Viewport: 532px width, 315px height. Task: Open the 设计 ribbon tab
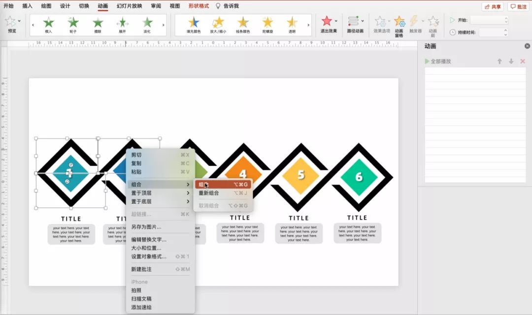coord(65,6)
